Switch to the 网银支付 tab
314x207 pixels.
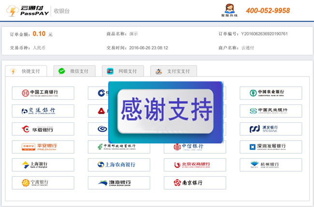pos(123,71)
